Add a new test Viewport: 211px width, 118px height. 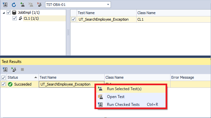22,5
